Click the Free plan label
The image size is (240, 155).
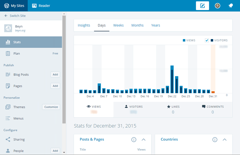[55, 54]
